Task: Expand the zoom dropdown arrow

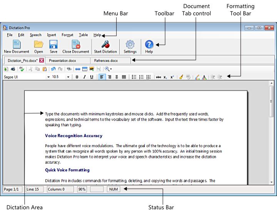Action: click(111, 69)
